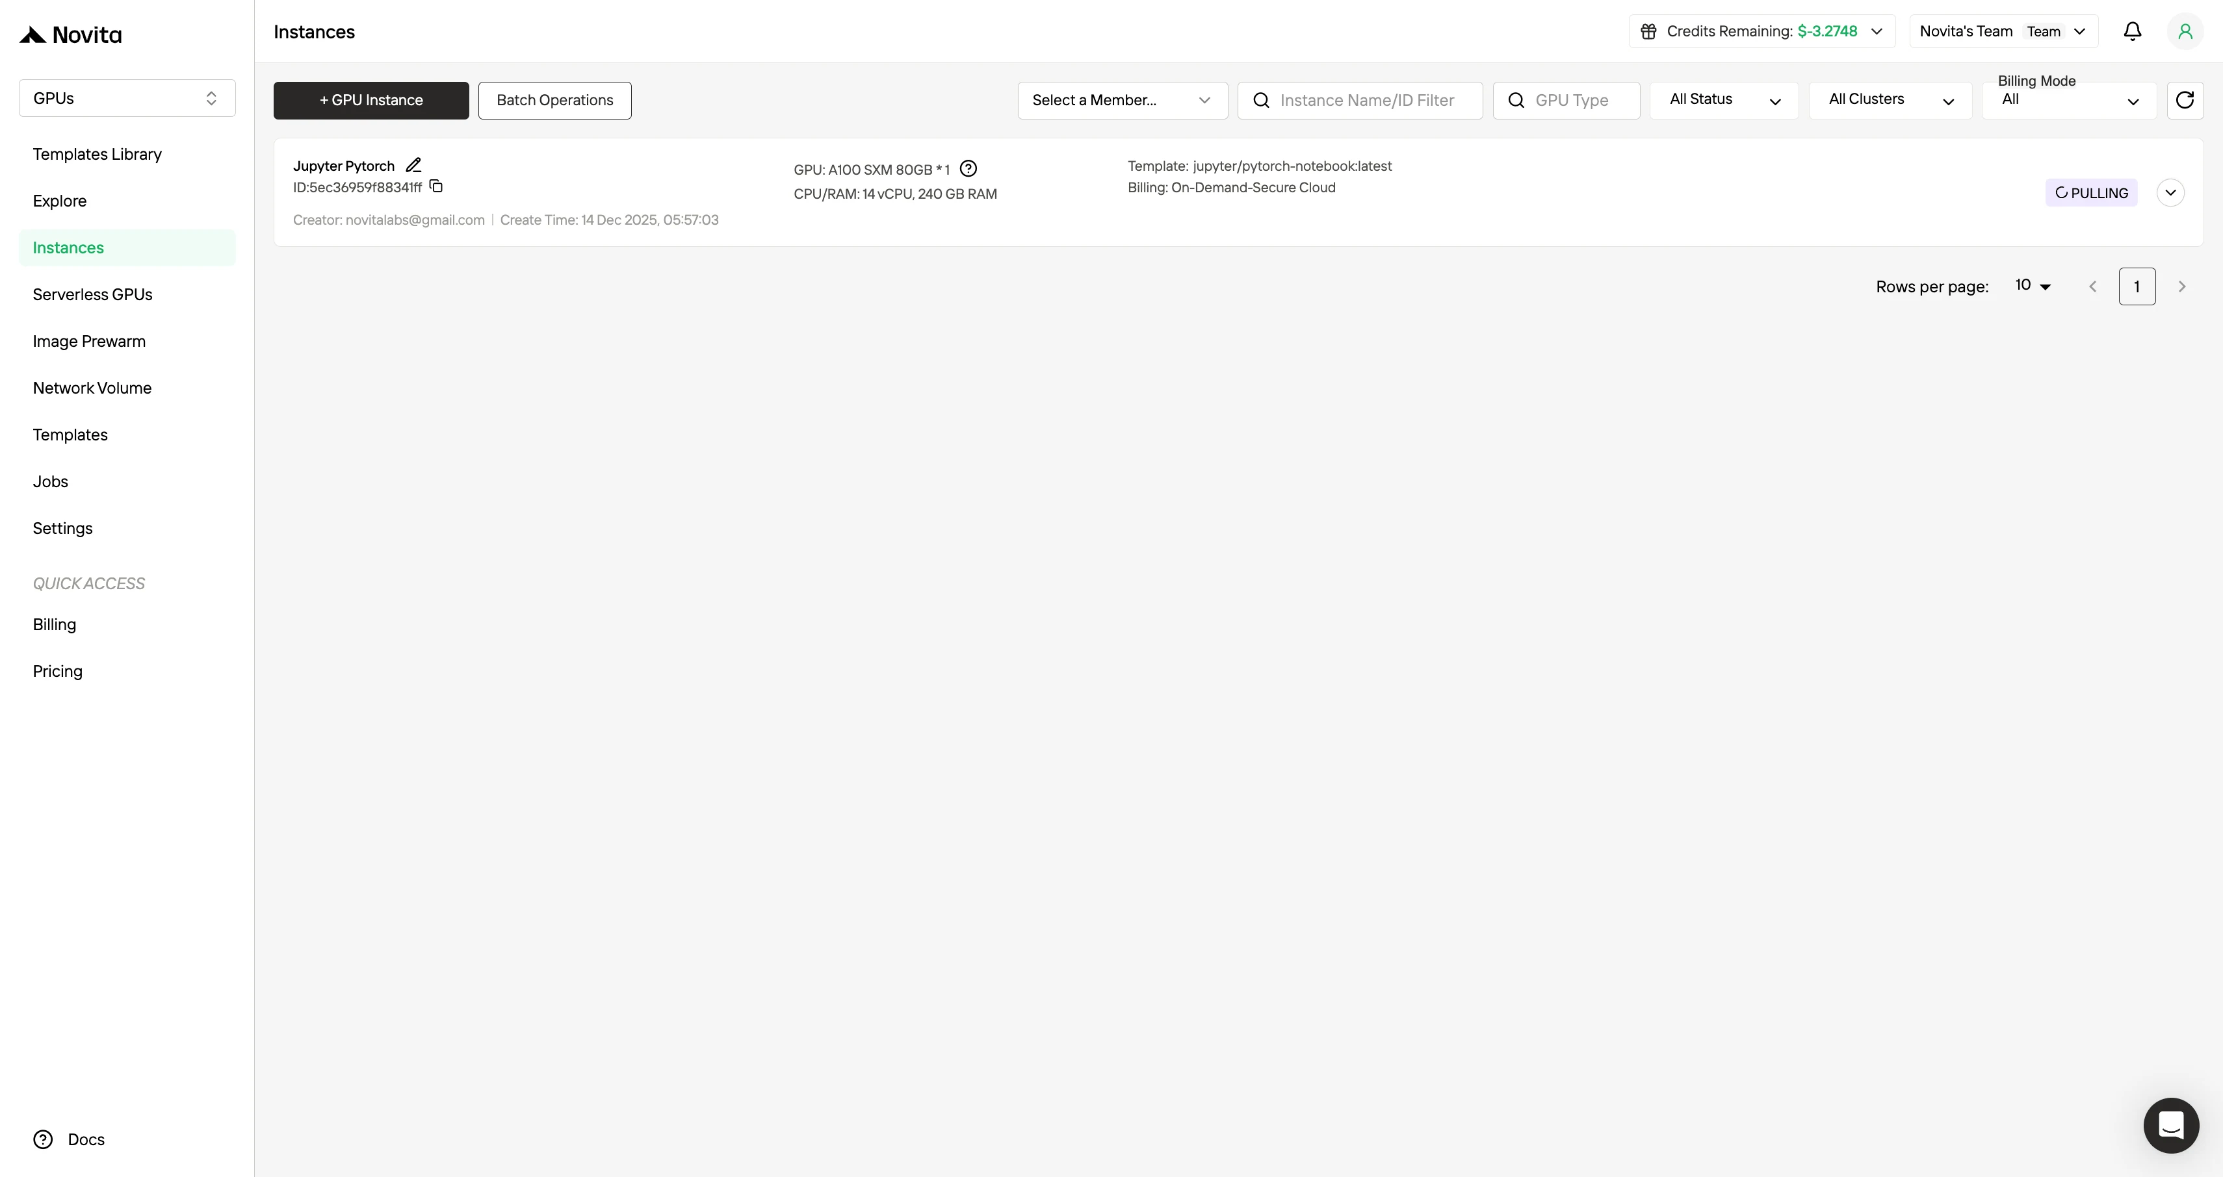
Task: Open the All Status filter
Action: click(x=1723, y=100)
